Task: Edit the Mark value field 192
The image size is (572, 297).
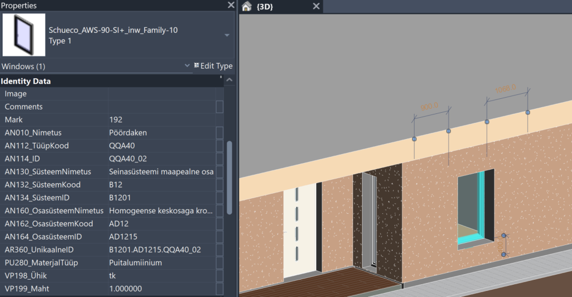Action: 161,119
